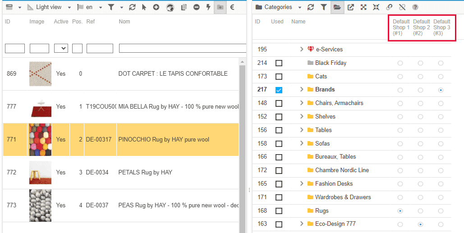The height and width of the screenshot is (233, 464).
Task: Click the help question mark icon
Action: pos(415,7)
